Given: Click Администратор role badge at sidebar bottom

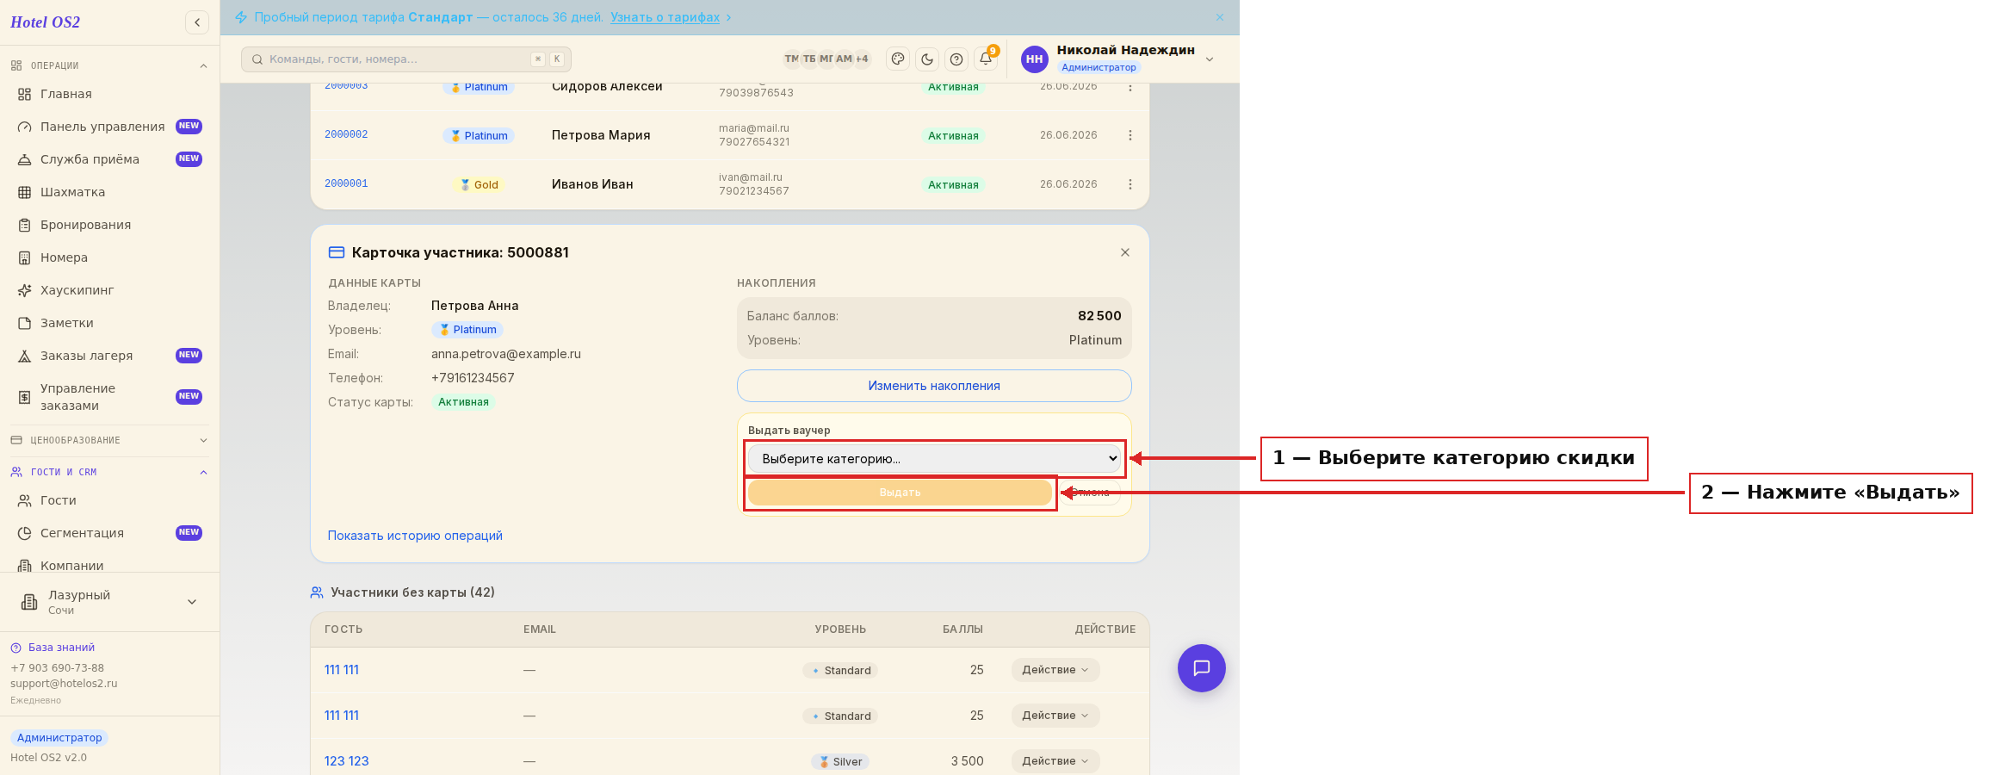Looking at the screenshot, I should click(x=59, y=738).
